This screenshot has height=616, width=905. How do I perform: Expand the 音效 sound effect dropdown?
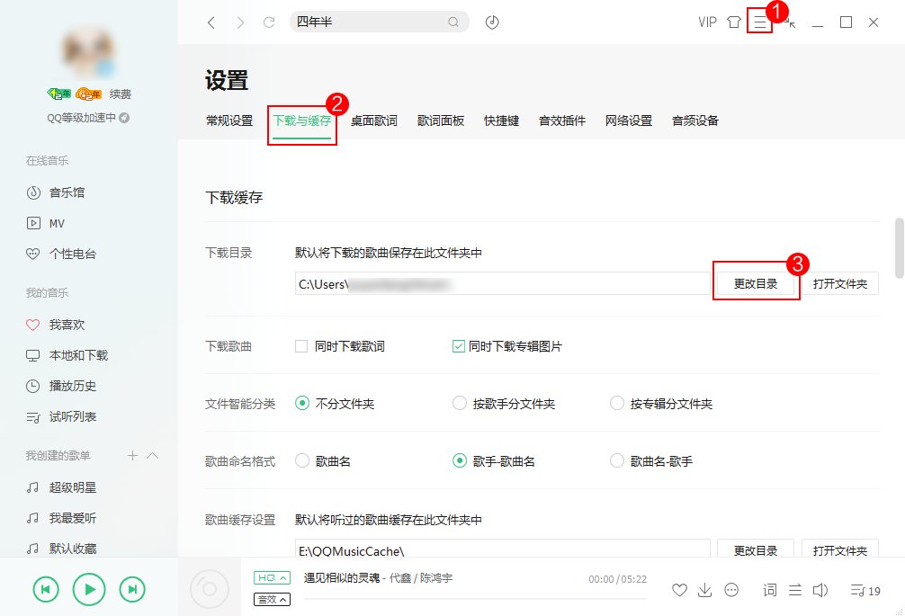(271, 599)
